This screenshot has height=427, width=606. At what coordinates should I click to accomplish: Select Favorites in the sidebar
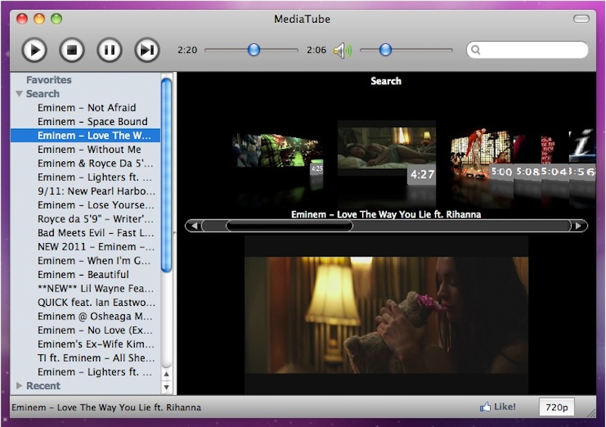pyautogui.click(x=48, y=79)
